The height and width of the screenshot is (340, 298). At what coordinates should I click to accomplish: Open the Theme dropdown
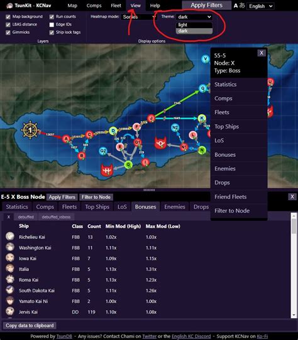[x=194, y=17]
